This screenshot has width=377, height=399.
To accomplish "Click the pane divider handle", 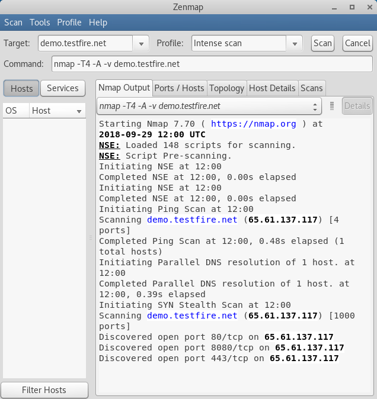I will 91,237.
